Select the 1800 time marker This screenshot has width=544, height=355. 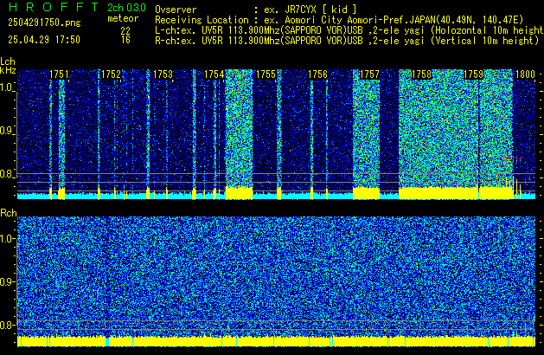[525, 74]
